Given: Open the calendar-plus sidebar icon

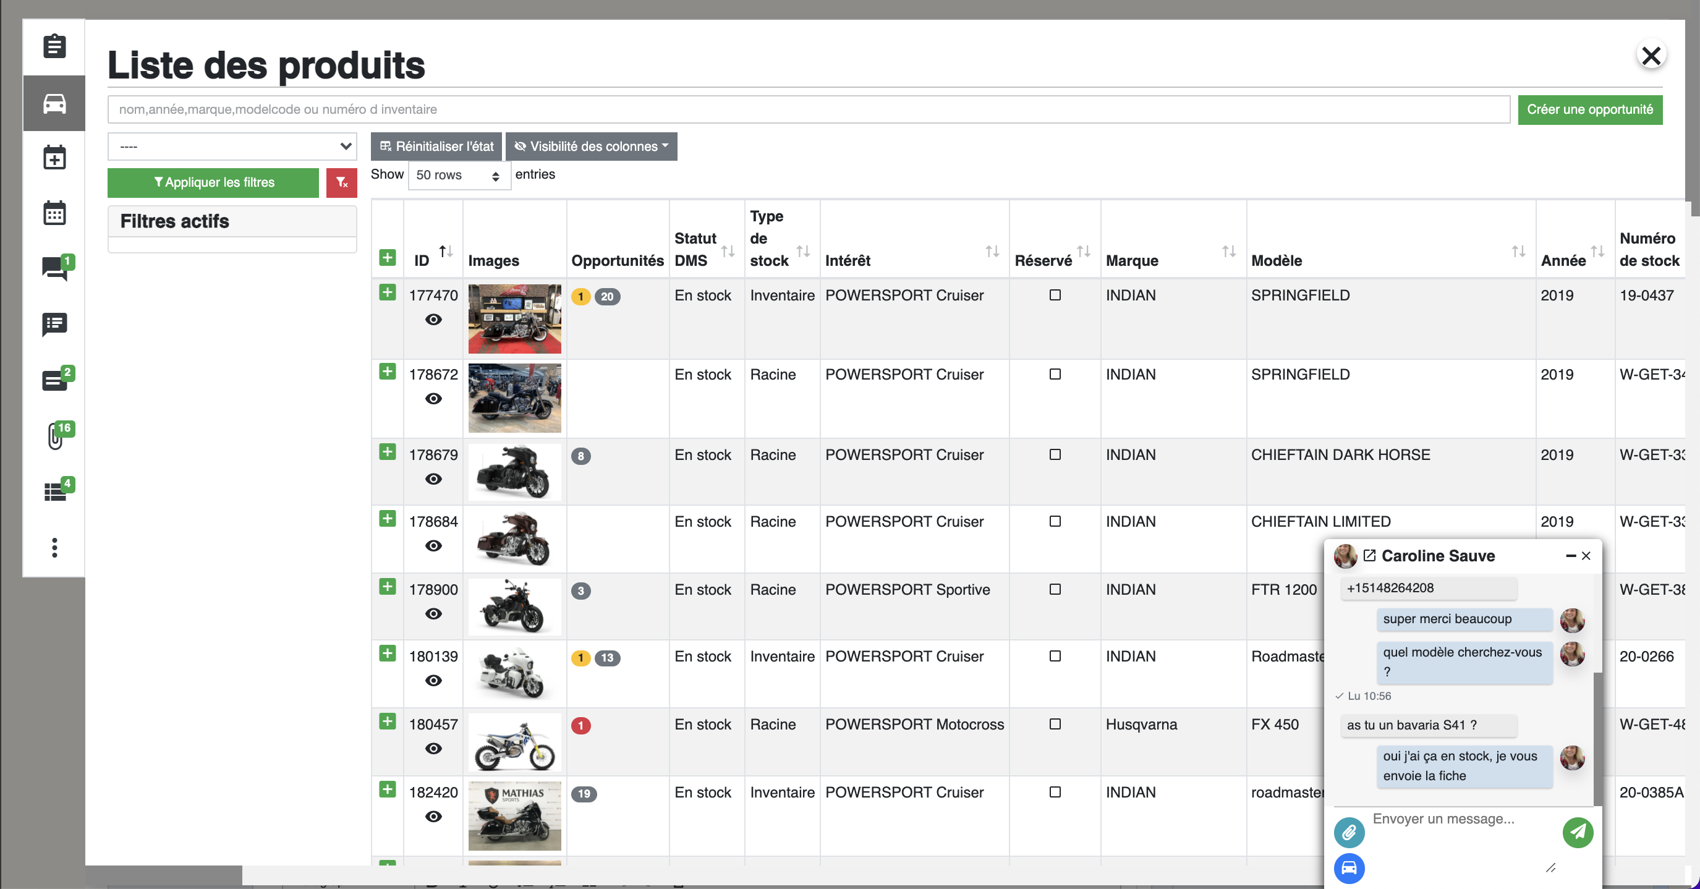Looking at the screenshot, I should coord(54,158).
